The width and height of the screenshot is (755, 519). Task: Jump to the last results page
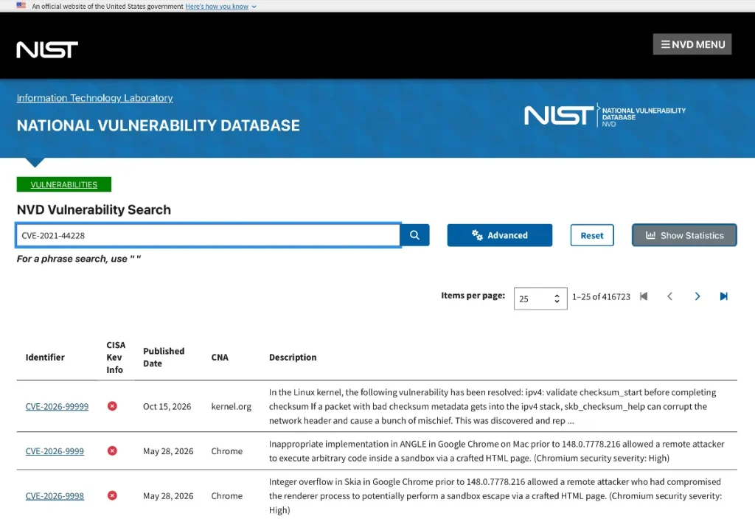point(724,296)
